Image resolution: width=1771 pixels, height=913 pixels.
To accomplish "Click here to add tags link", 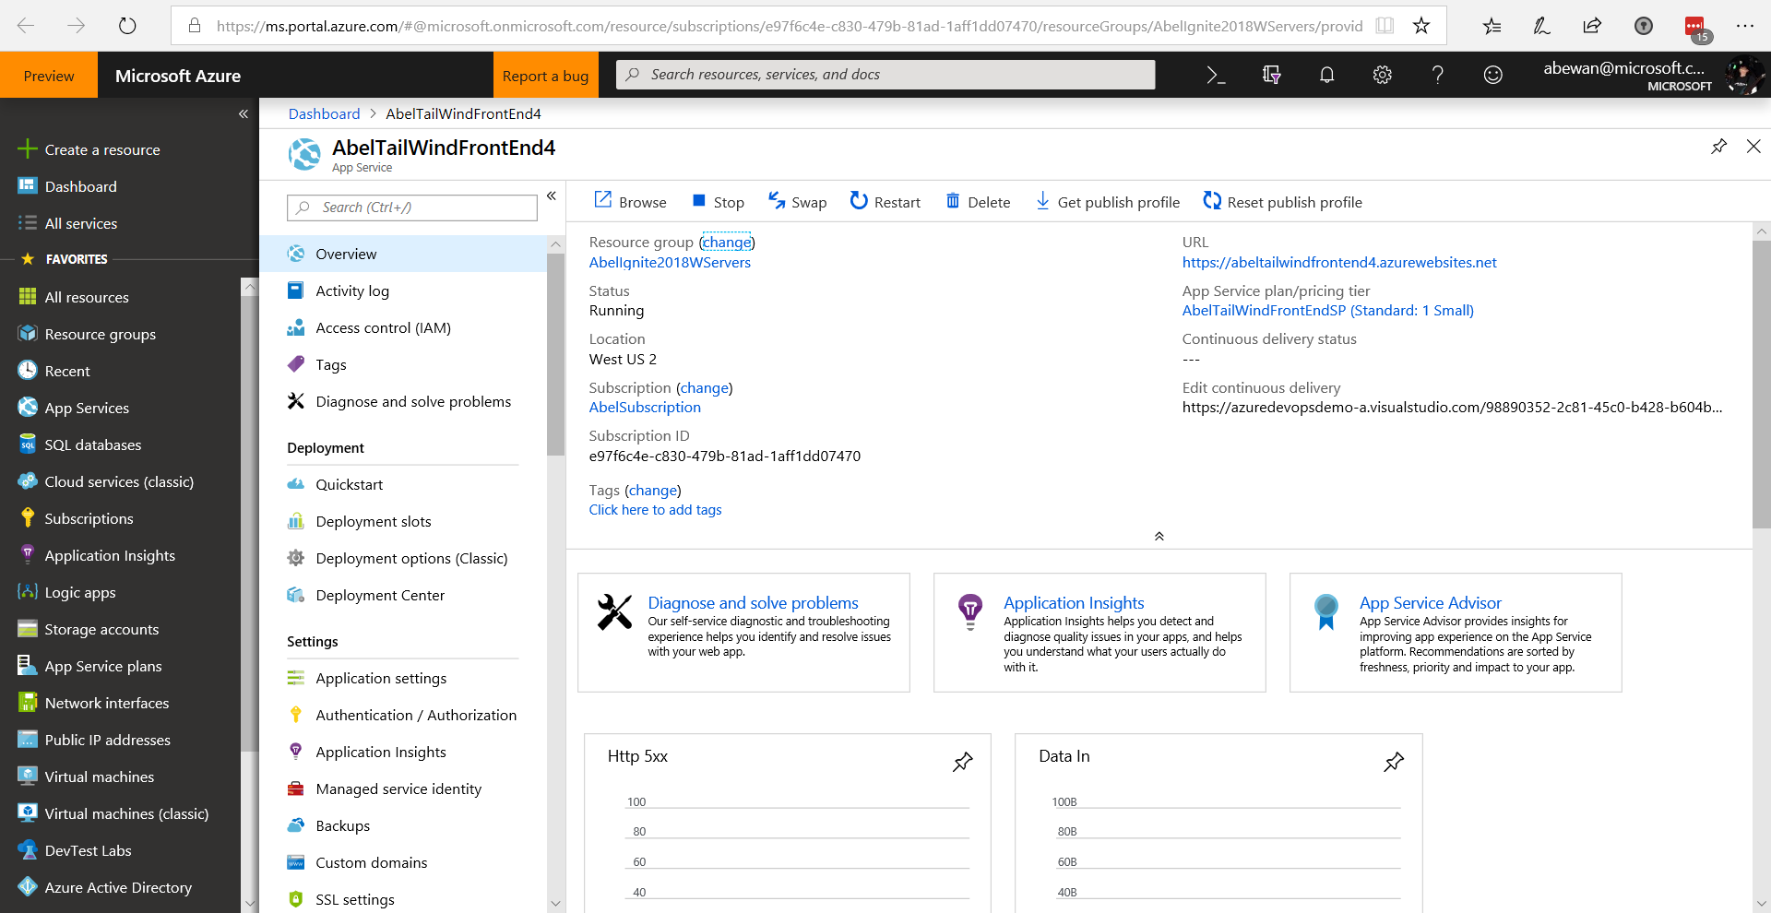I will pyautogui.click(x=655, y=510).
